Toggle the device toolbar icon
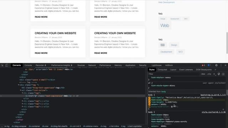228x128 pixels. (6, 65)
